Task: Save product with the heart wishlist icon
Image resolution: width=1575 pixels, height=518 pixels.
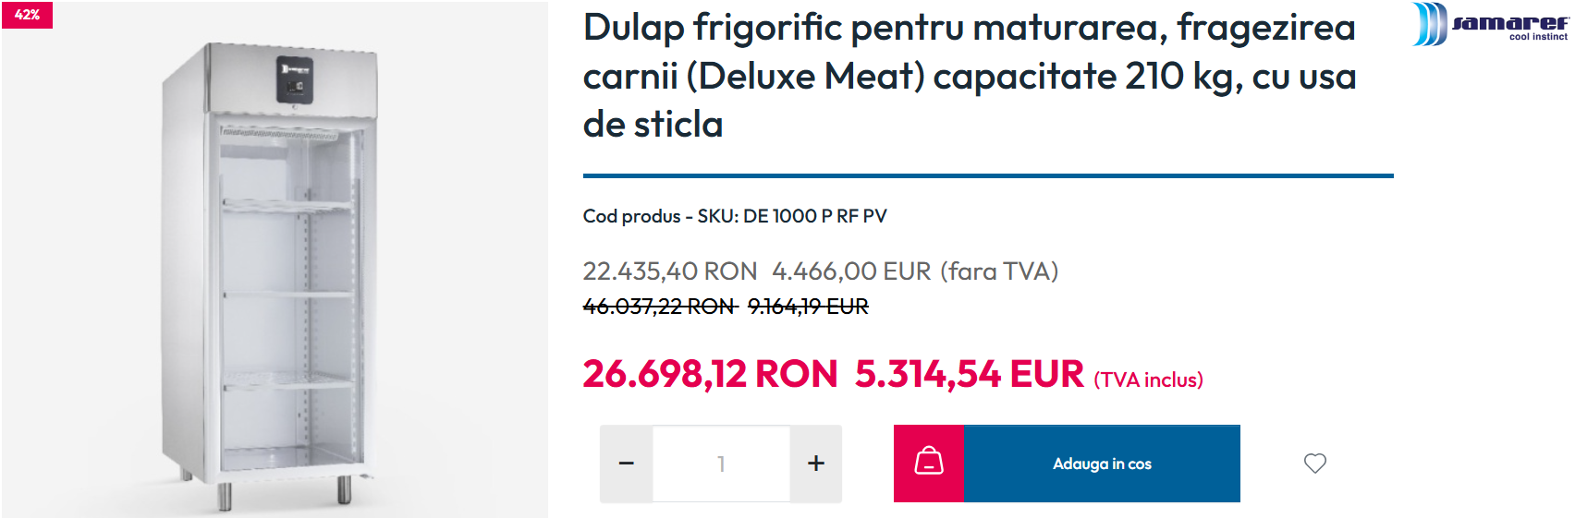Action: tap(1315, 464)
